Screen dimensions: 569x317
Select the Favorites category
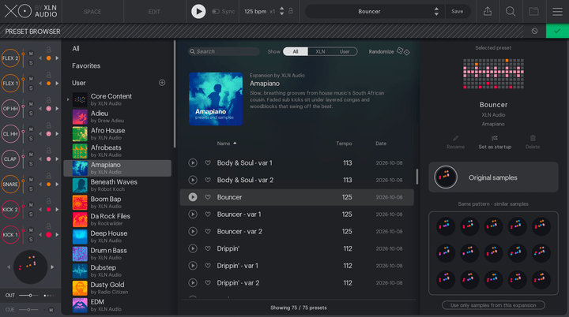click(x=86, y=65)
